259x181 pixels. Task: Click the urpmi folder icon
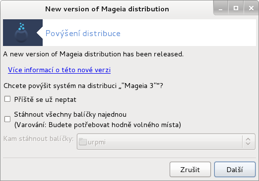pos(83,142)
